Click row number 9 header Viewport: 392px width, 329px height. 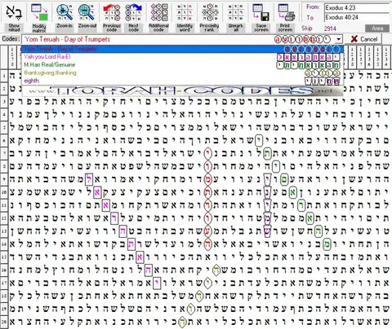[x=4, y=179]
